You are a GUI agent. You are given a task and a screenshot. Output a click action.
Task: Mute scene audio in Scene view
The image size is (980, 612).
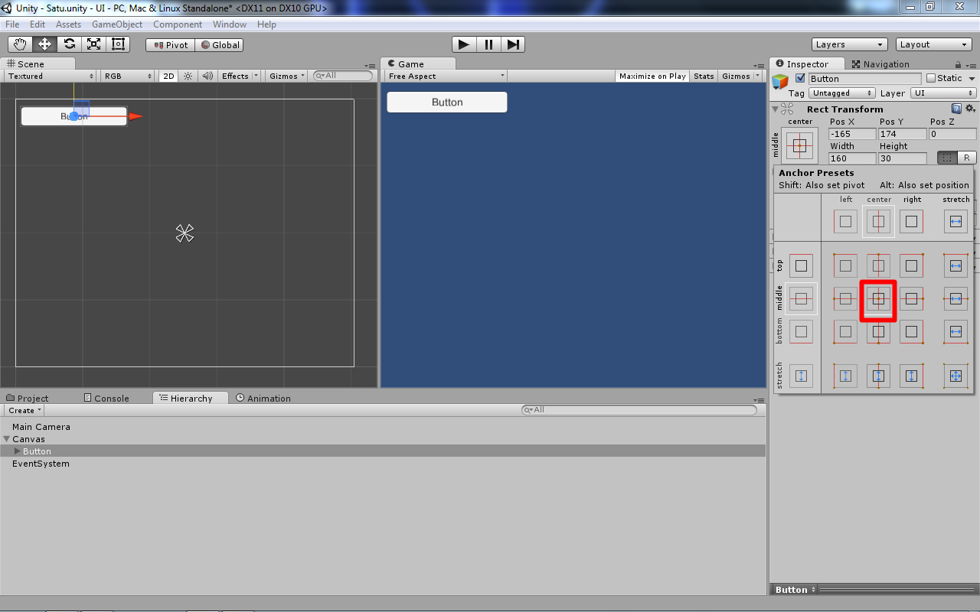click(x=207, y=75)
